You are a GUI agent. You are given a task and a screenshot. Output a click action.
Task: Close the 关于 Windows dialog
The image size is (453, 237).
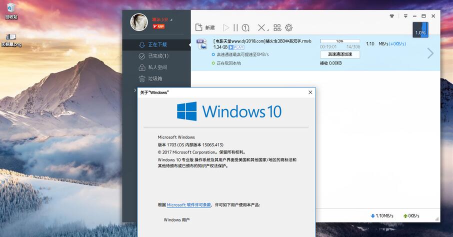(310, 92)
